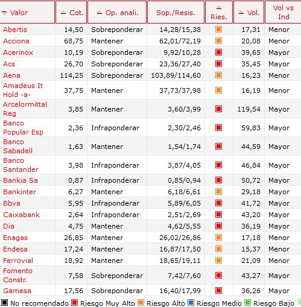Sort by Op. anali. column arrow
The height and width of the screenshot is (307, 301).
(100, 13)
